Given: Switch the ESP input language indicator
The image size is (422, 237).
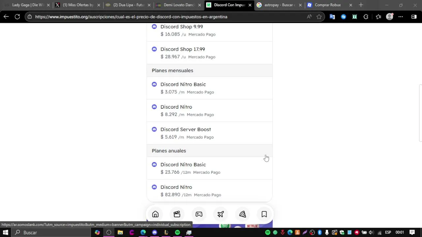Looking at the screenshot, I should 388,232.
